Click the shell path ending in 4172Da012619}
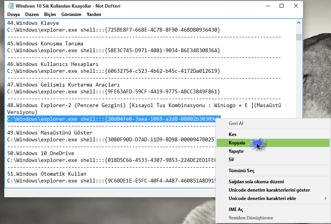Image resolution: width=331 pixels, height=224 pixels. (x=114, y=71)
